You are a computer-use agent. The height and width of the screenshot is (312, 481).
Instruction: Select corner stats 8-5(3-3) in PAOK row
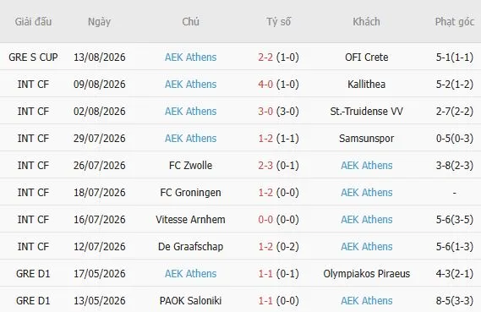pyautogui.click(x=455, y=300)
